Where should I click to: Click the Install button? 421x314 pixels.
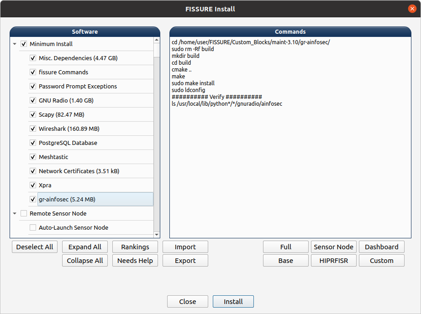click(x=233, y=301)
